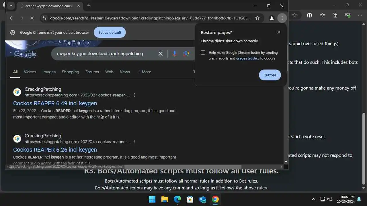Click CrackingPatching favicon of second result

click(17, 139)
